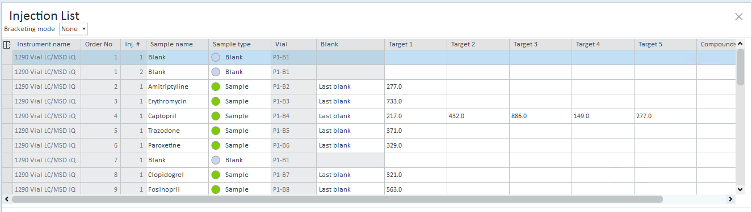The height and width of the screenshot is (212, 752).
Task: Close the Injection List dialog
Action: coord(739,16)
